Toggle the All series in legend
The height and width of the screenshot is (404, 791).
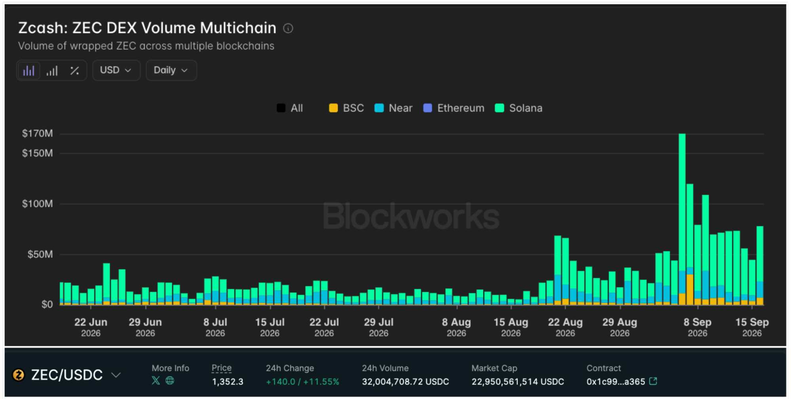(x=290, y=108)
